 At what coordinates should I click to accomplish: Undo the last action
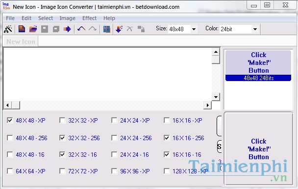(81, 29)
